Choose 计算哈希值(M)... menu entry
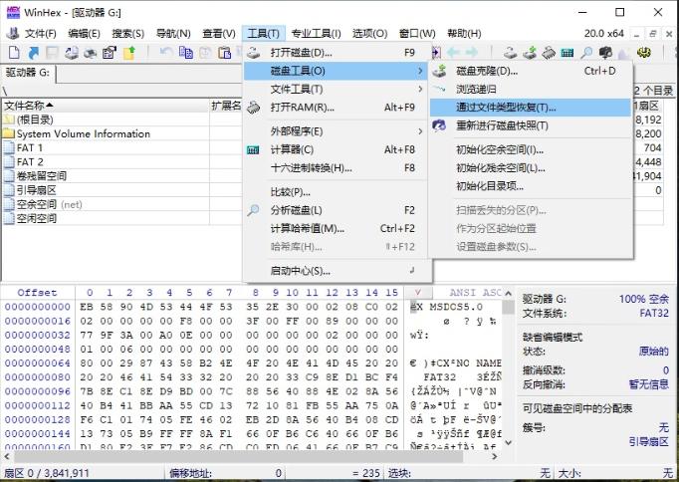Viewport: 679px width, 482px height. [338, 228]
